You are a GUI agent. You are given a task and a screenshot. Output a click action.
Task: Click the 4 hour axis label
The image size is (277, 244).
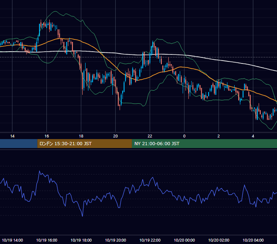tap(253, 136)
